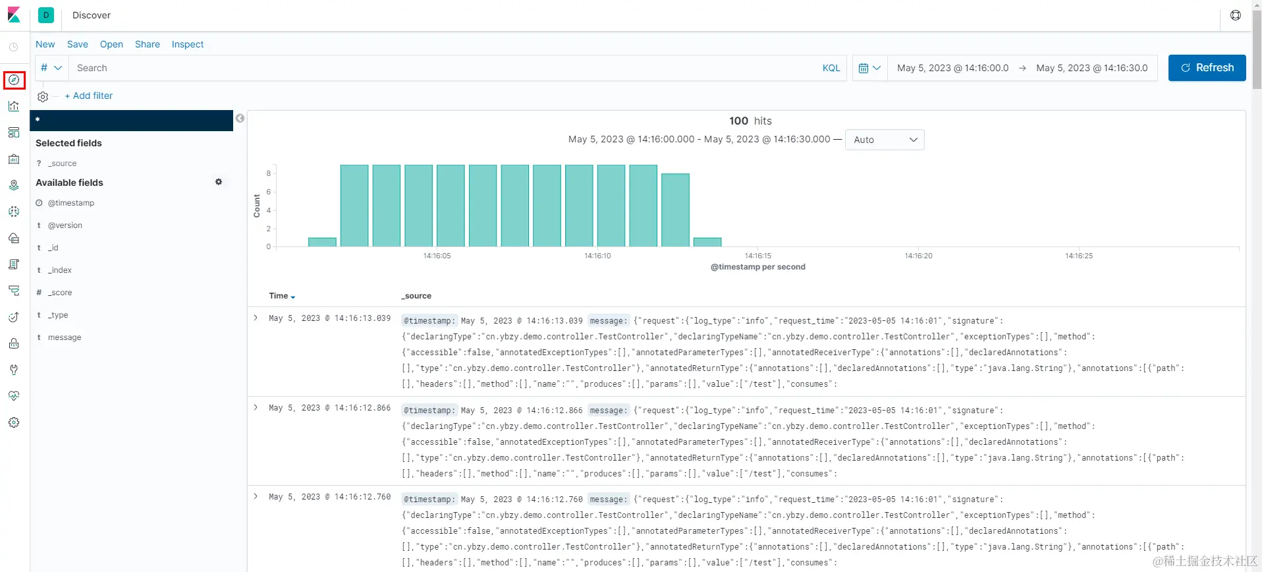Open Dev Tools wrench icon
The height and width of the screenshot is (572, 1262).
pos(14,370)
